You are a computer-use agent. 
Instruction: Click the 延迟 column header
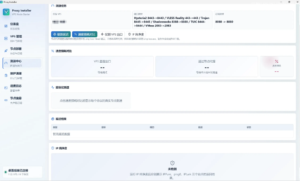tap(200, 127)
